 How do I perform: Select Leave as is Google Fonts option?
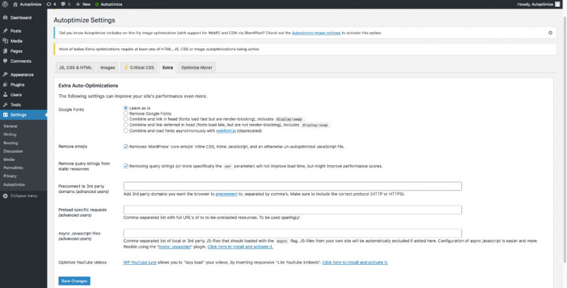126,108
